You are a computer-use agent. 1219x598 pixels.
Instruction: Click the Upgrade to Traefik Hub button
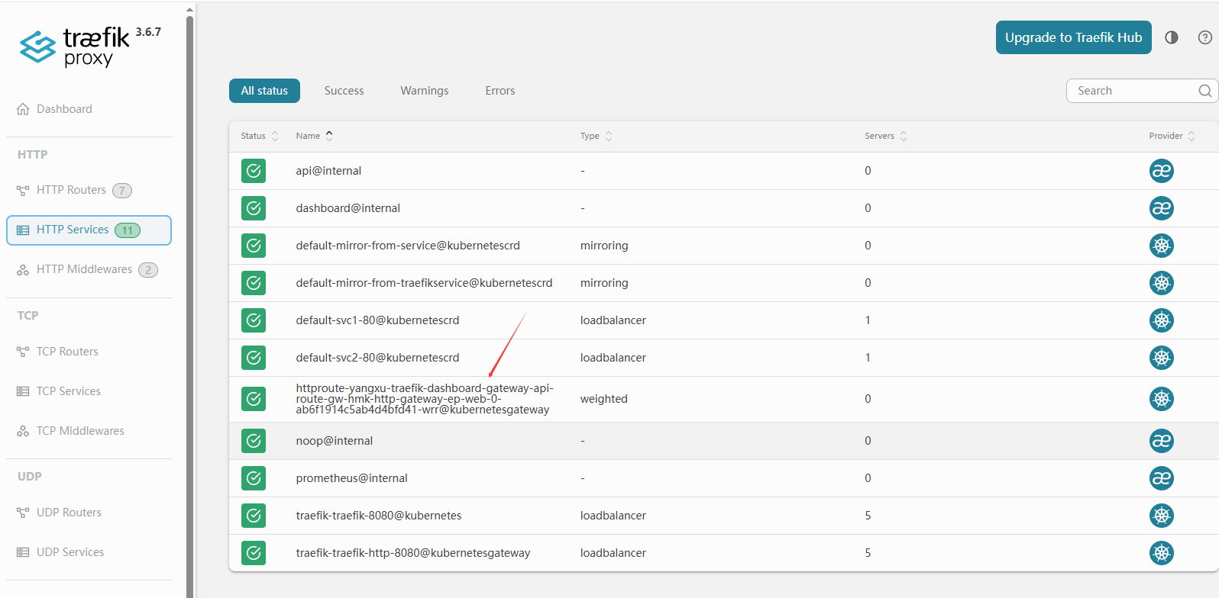tap(1073, 37)
